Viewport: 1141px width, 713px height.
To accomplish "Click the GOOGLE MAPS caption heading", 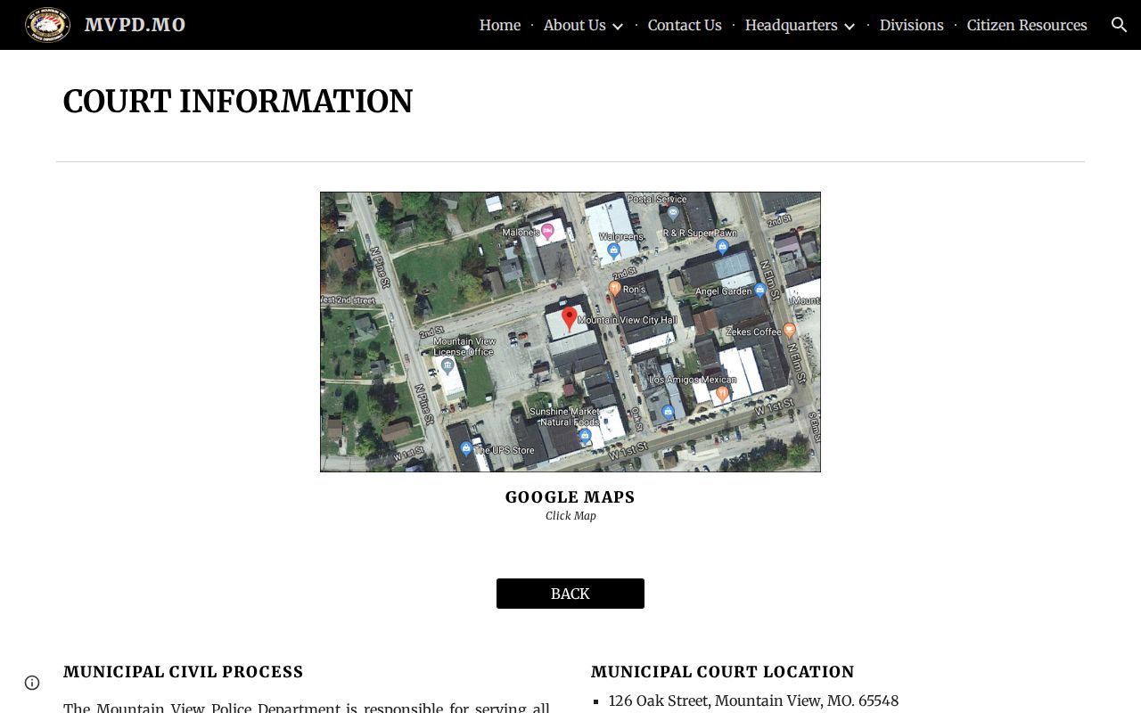I will (570, 497).
